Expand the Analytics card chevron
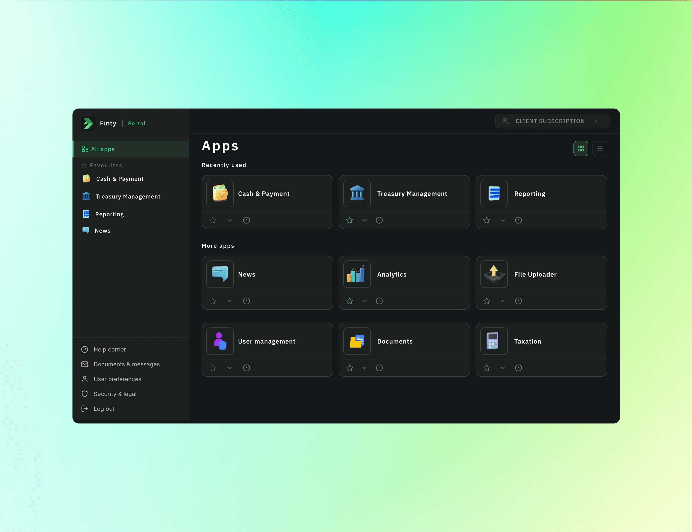This screenshot has width=692, height=532. [365, 301]
